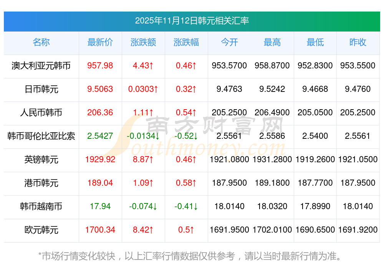Click the 最高 column header
This screenshot has width=384, height=268.
[x=272, y=42]
